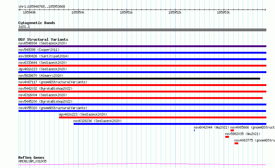Screen dimensions: 275x168
Task: Select the small red nsv4065666 variant bar
Action: point(232,130)
